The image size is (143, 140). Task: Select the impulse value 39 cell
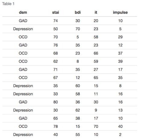coord(120,62)
